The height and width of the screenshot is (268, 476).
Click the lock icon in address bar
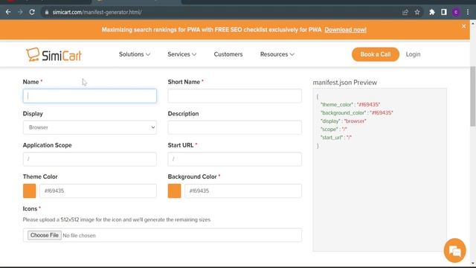coord(46,13)
